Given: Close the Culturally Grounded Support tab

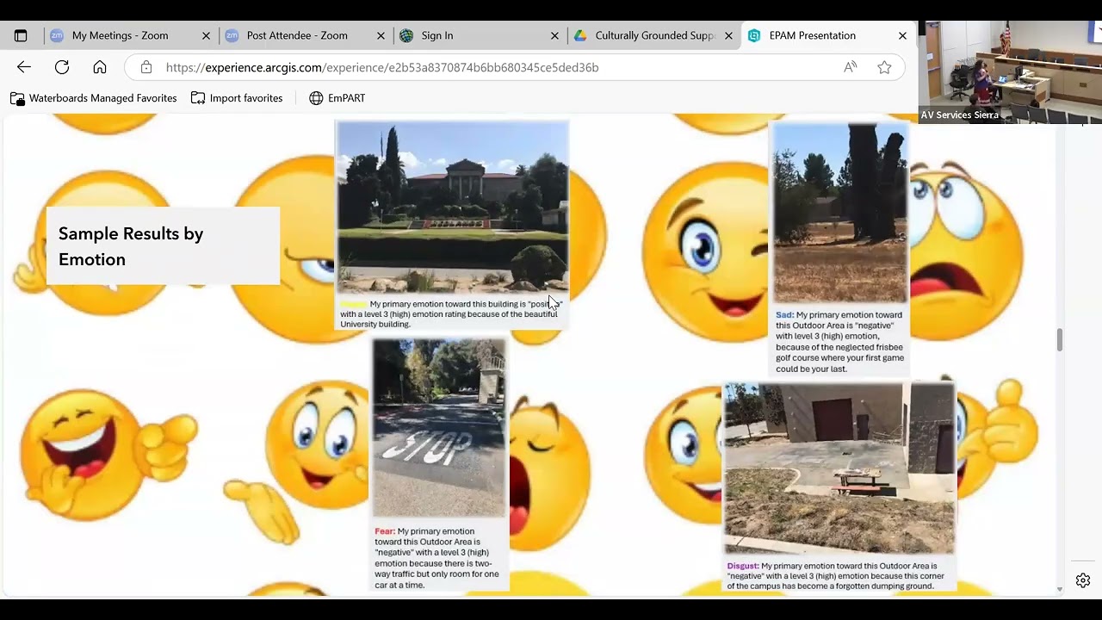Looking at the screenshot, I should [x=728, y=35].
